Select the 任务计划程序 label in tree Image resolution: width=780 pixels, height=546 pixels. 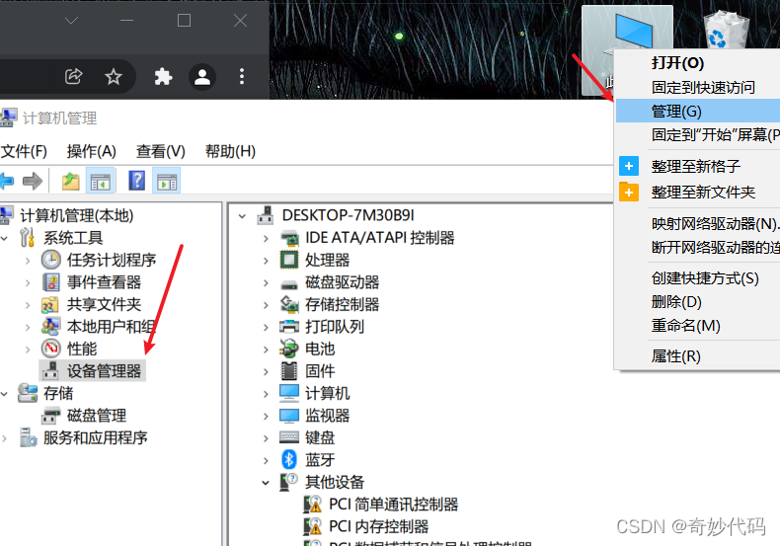pos(112,260)
